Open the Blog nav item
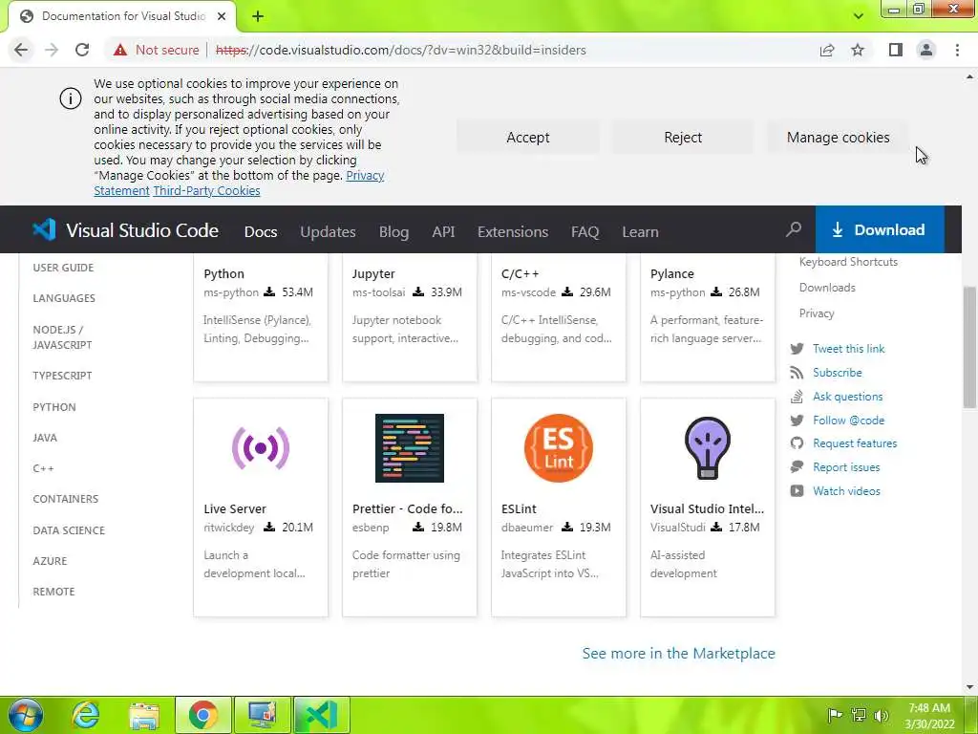This screenshot has height=734, width=978. [394, 231]
